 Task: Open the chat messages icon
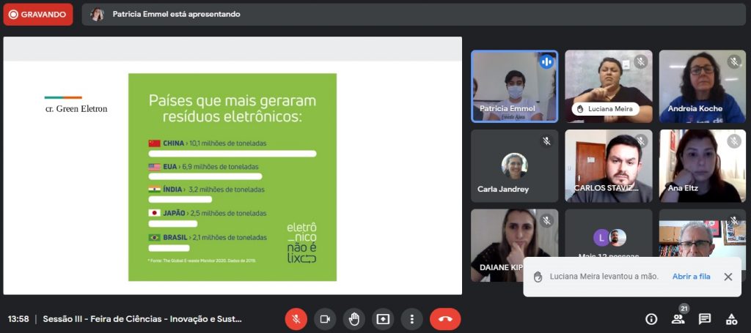click(x=704, y=319)
